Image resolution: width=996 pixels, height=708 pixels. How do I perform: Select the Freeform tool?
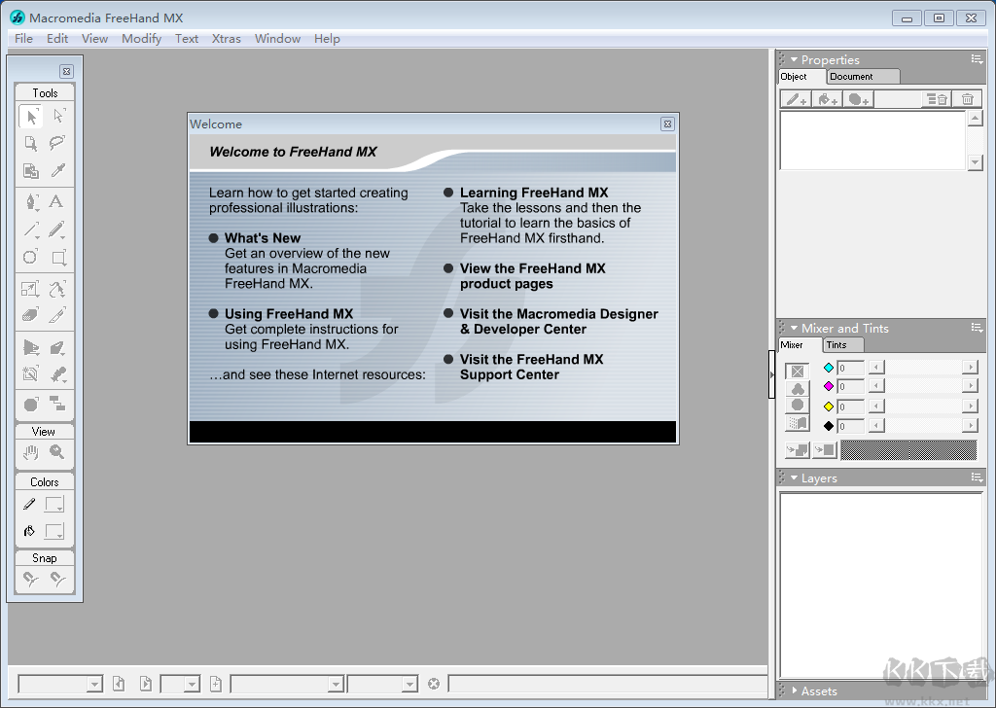tap(57, 289)
